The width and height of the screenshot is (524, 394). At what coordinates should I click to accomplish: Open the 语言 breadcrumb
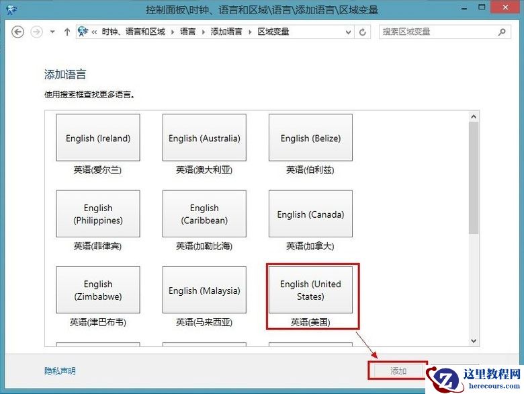(187, 32)
